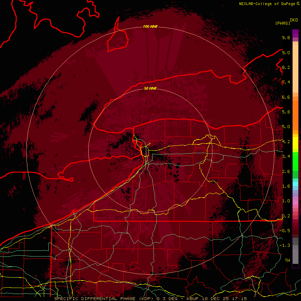The height and width of the screenshot is (301, 301).
Task: Pick the cyan segment of the color bar
Action: pyautogui.click(x=295, y=184)
